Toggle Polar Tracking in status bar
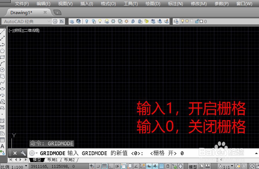The height and width of the screenshot is (169, 259). (117, 166)
